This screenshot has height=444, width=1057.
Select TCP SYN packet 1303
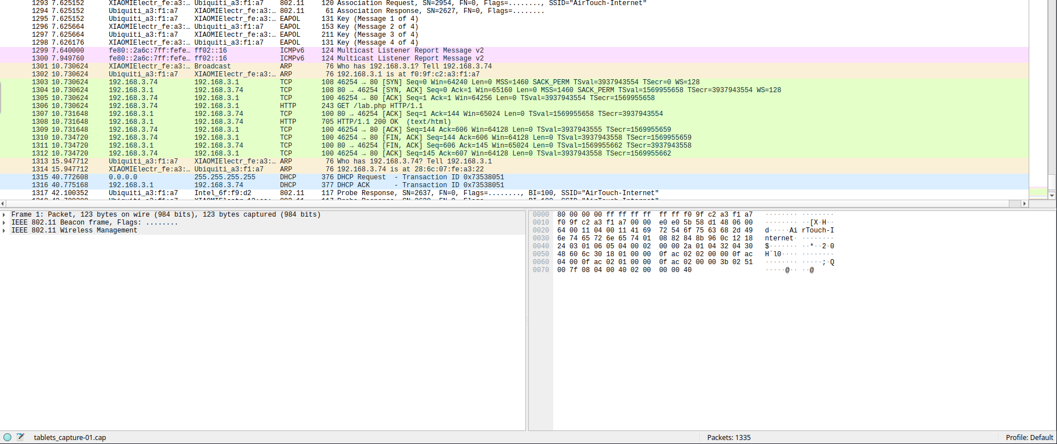pos(514,82)
